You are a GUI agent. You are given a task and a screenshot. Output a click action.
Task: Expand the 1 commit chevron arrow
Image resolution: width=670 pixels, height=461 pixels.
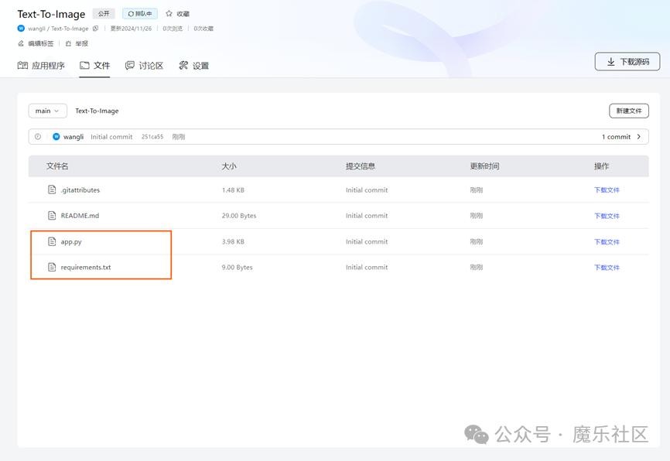pos(638,137)
